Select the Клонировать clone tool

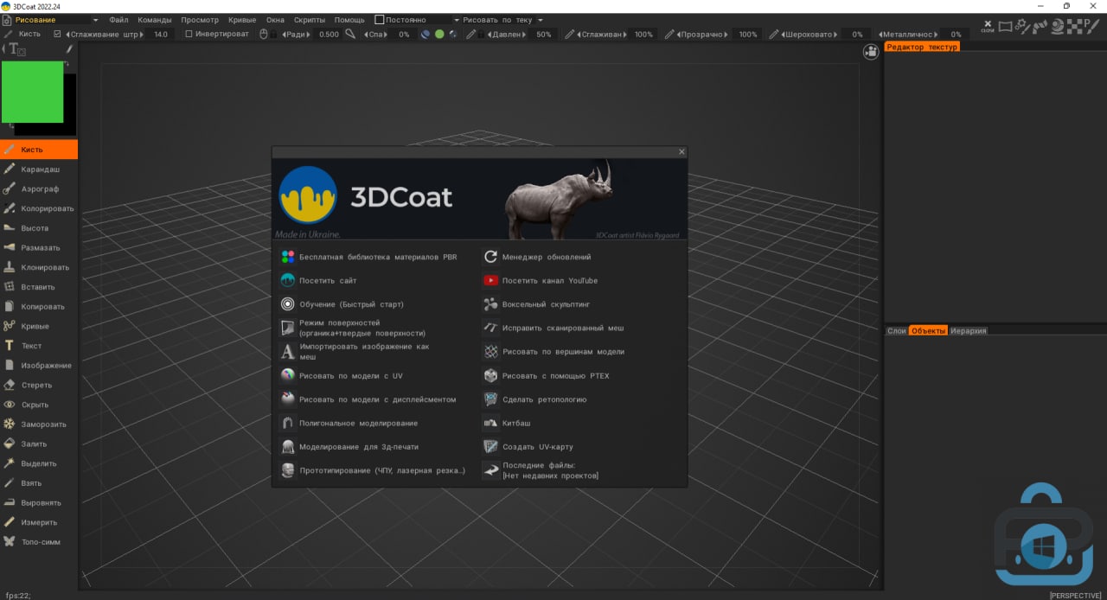39,267
